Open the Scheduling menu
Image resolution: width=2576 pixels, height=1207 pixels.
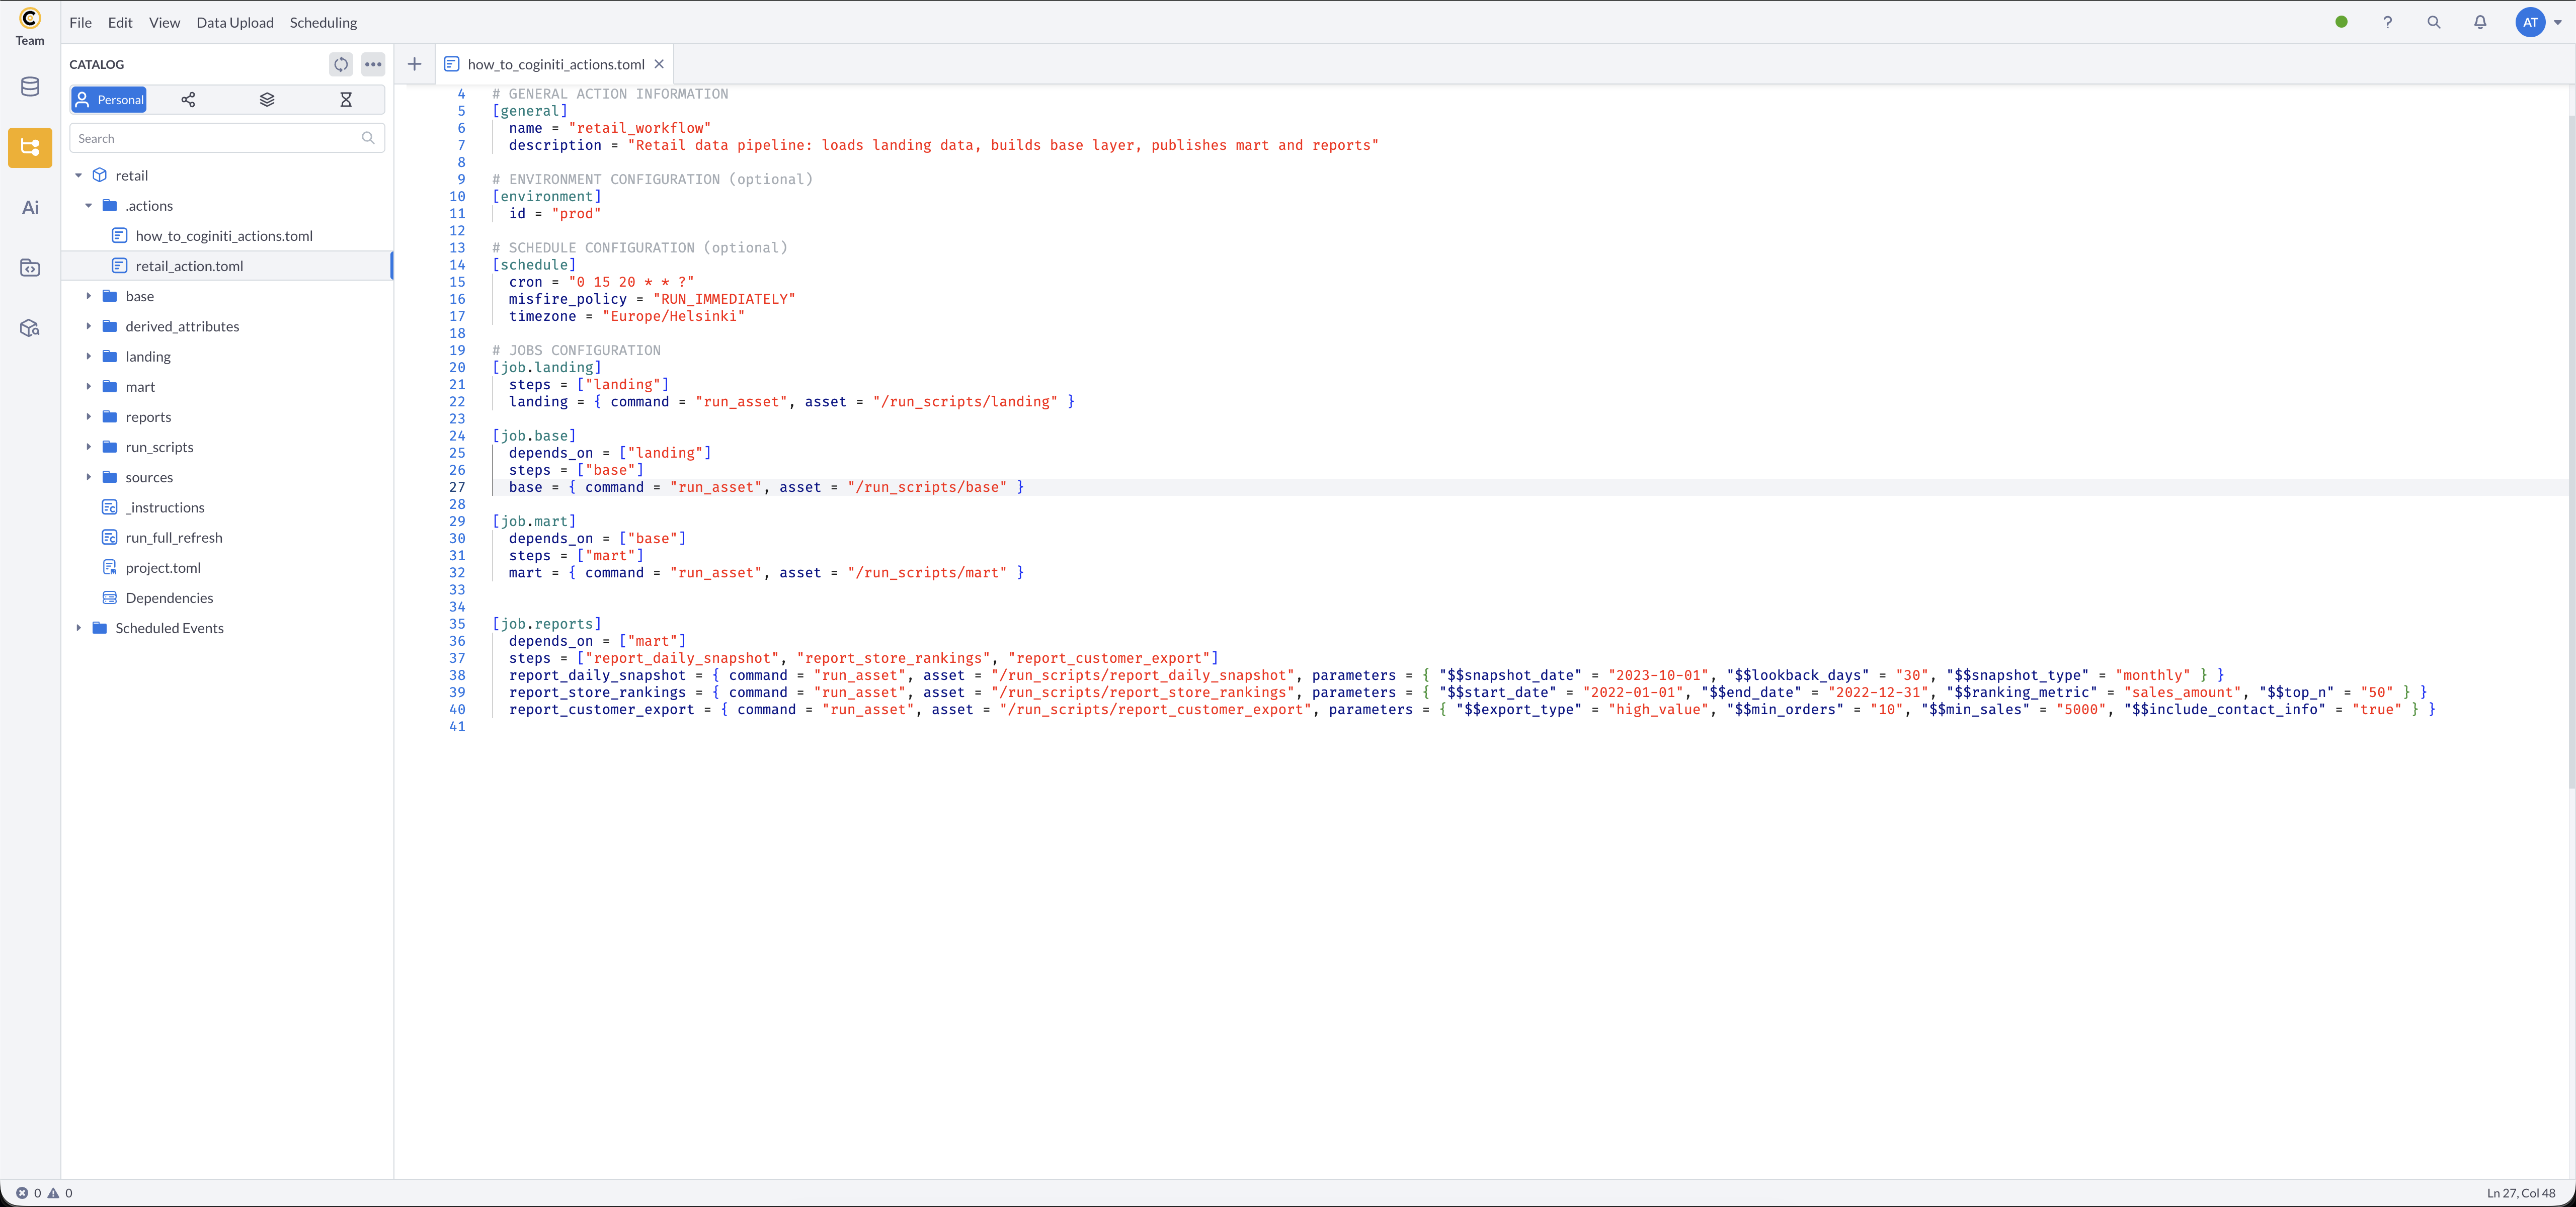(x=322, y=22)
